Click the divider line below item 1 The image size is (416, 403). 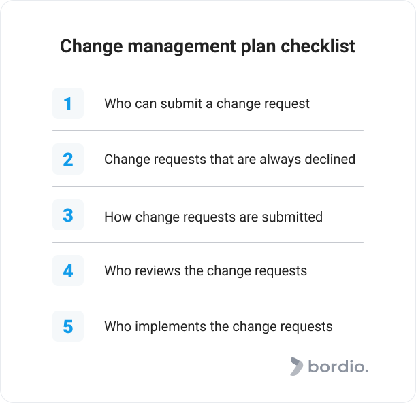point(208,130)
